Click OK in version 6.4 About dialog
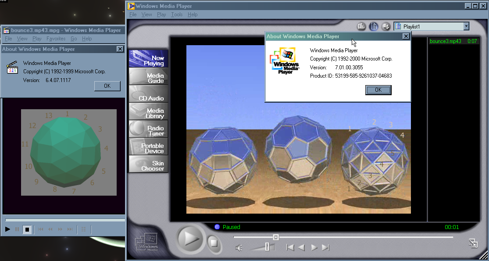The image size is (489, 261). (x=107, y=86)
